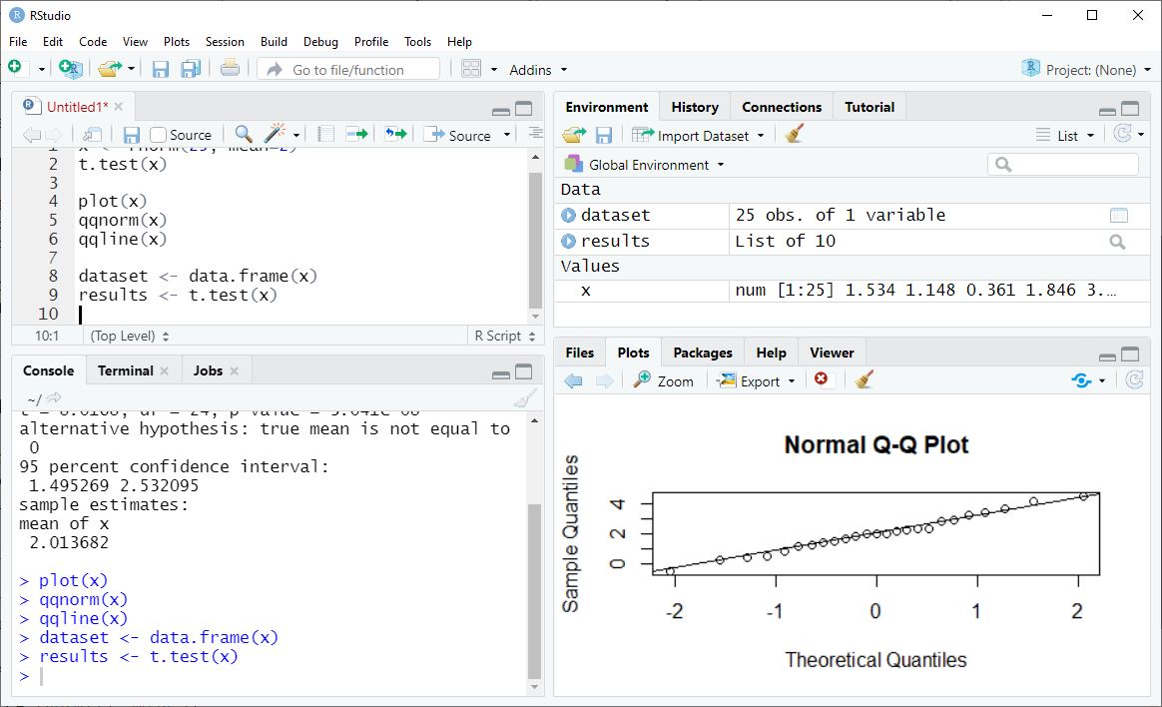
Task: Open code tools using the magic wand icon
Action: pyautogui.click(x=272, y=134)
